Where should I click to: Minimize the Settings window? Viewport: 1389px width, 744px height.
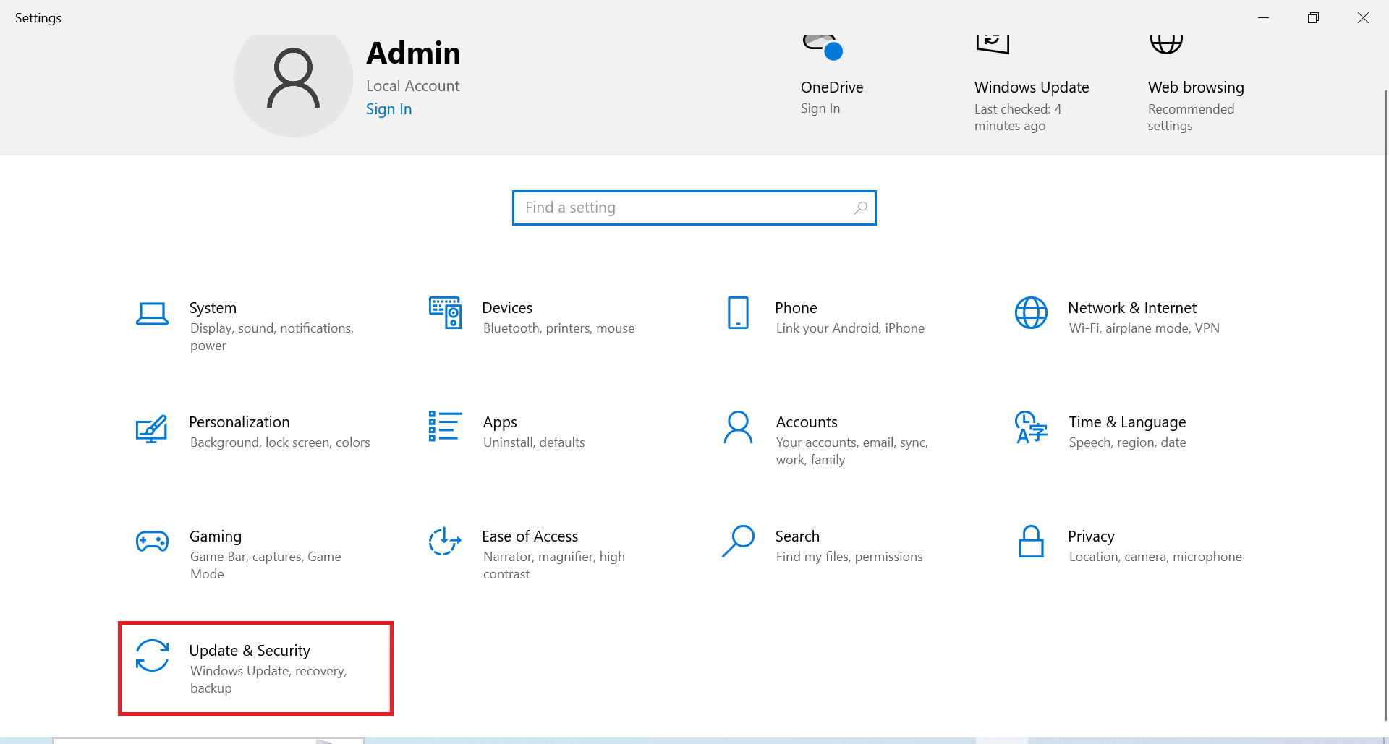tap(1263, 17)
